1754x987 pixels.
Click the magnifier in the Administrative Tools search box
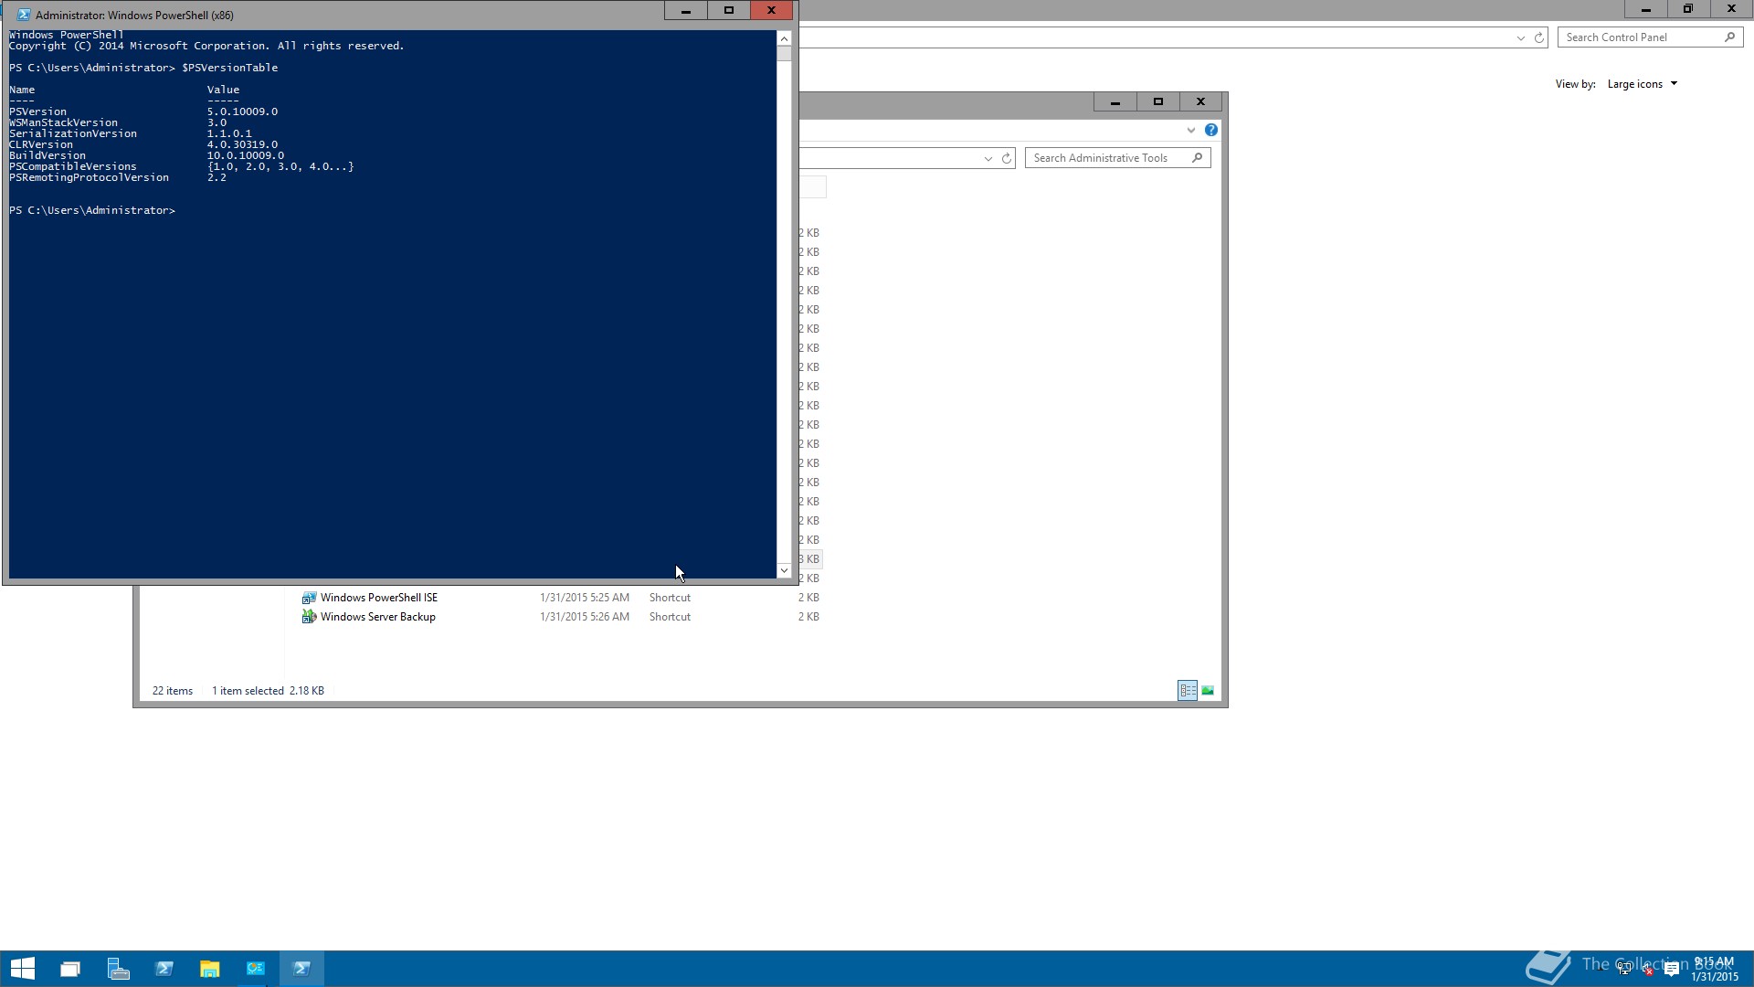tap(1198, 158)
